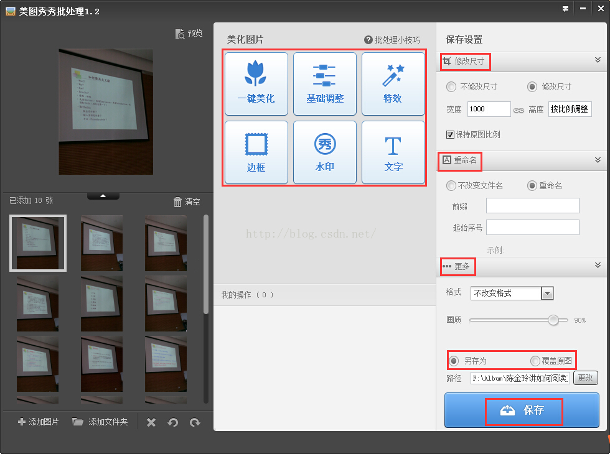
Task: Click the 预览 preview icon
Action: click(180, 34)
